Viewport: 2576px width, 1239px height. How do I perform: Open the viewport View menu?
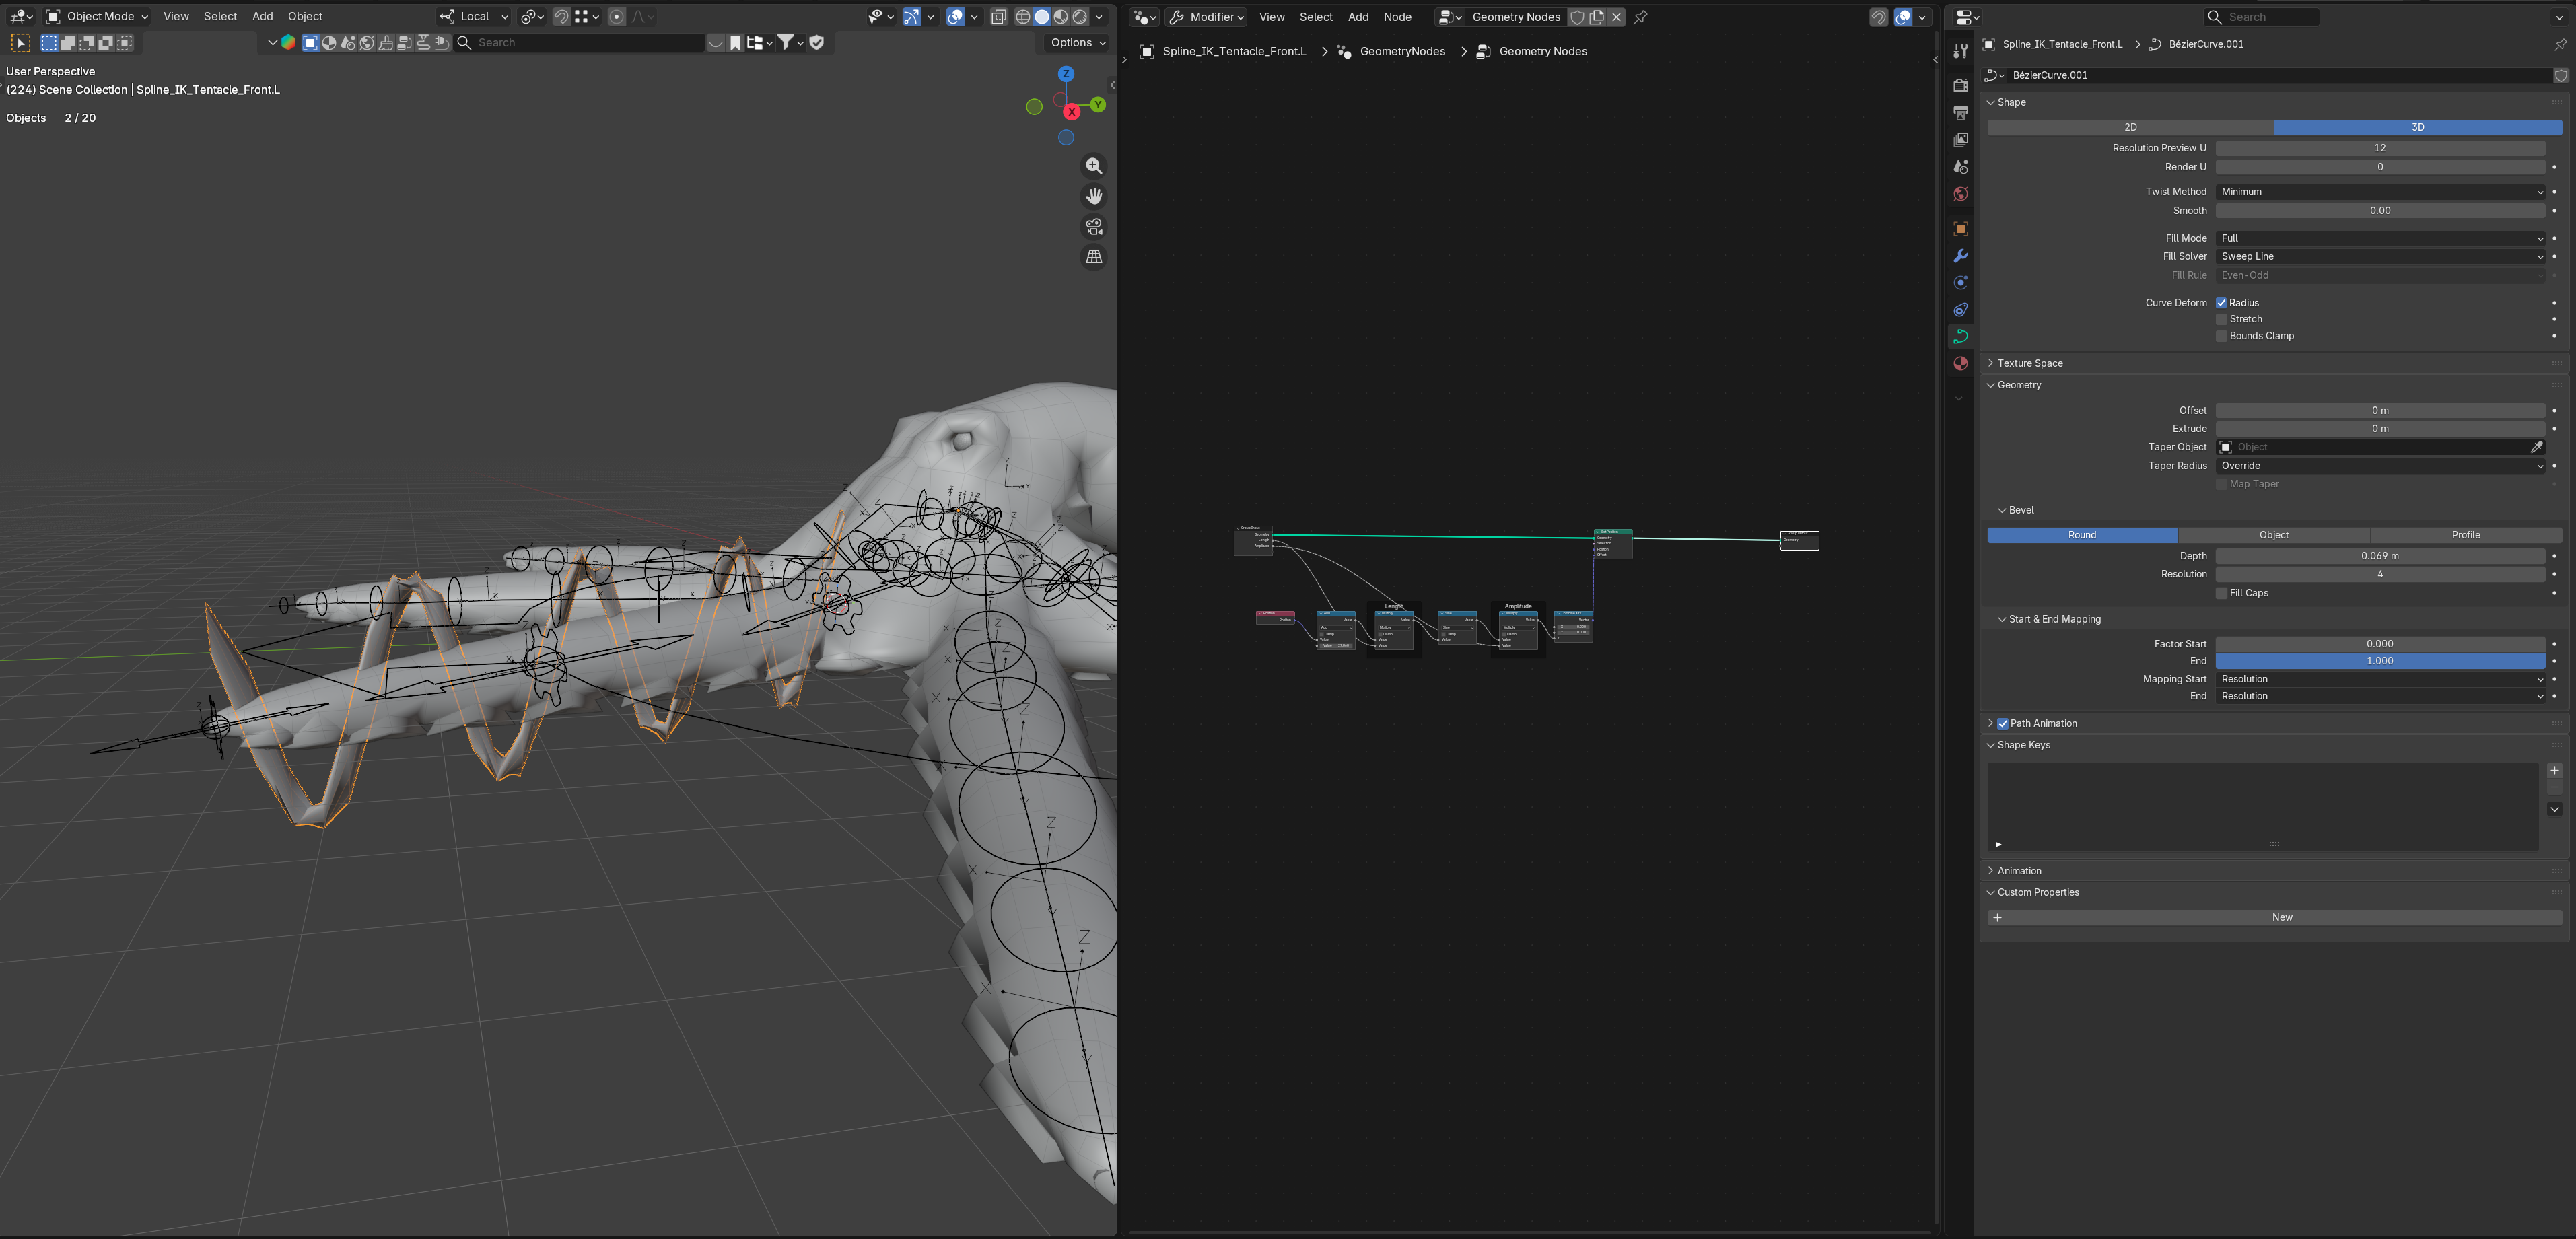[176, 17]
